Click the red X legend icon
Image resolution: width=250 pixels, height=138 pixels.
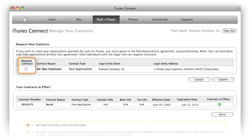pyautogui.click(x=28, y=125)
